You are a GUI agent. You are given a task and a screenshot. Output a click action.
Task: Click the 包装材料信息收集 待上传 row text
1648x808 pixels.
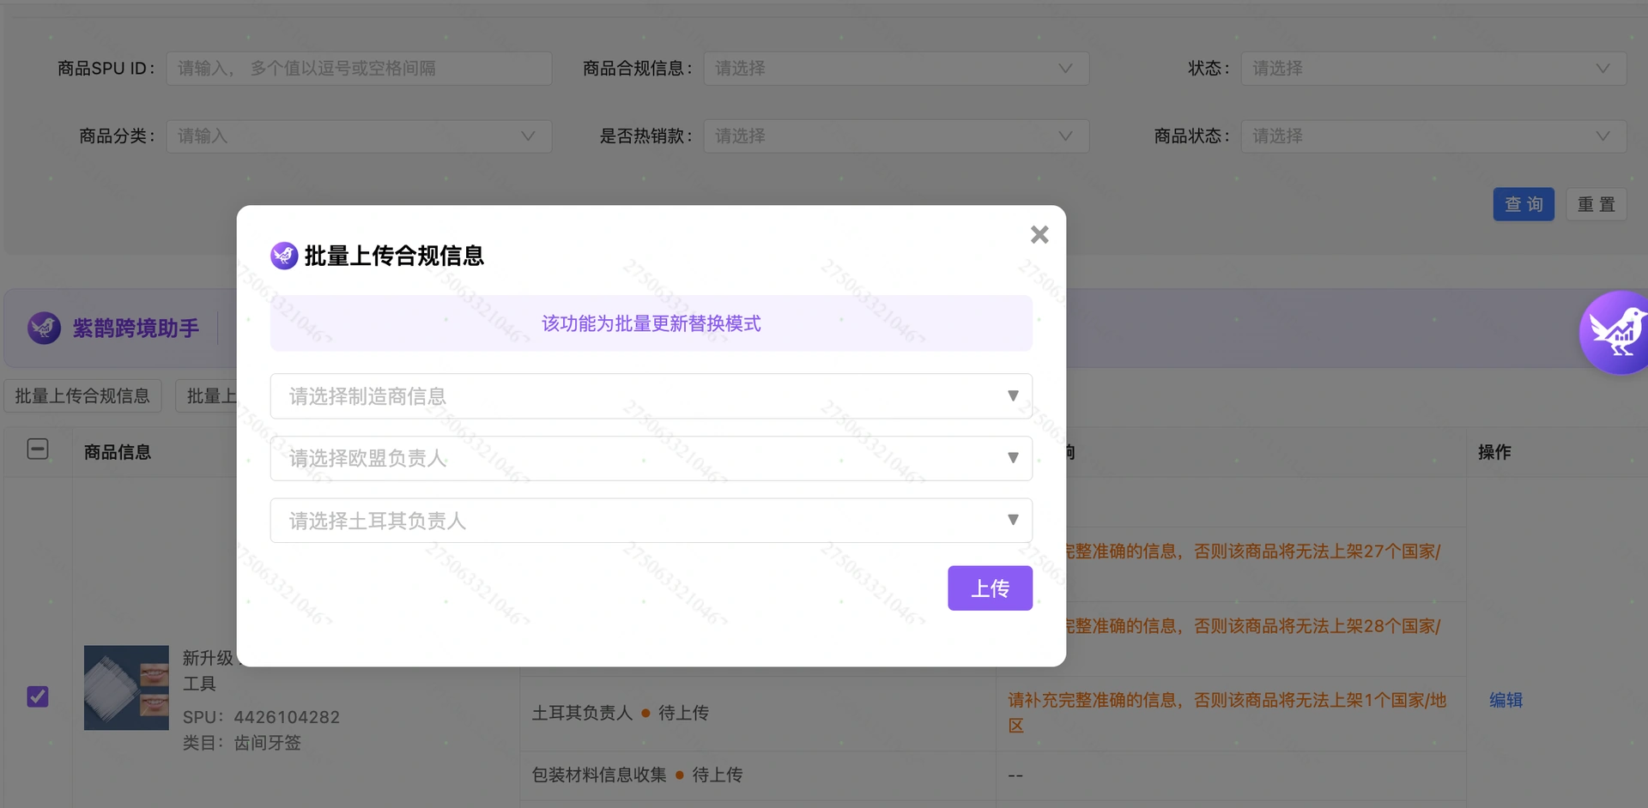637,775
